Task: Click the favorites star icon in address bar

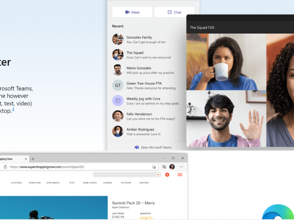Action: [154, 167]
